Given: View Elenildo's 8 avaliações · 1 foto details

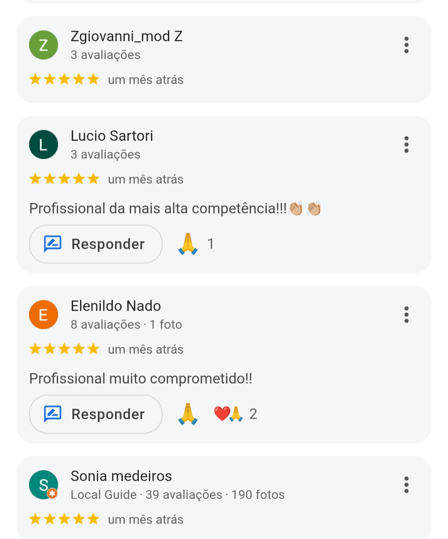Looking at the screenshot, I should tap(127, 324).
